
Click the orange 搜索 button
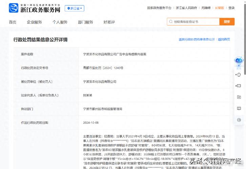click(227, 22)
